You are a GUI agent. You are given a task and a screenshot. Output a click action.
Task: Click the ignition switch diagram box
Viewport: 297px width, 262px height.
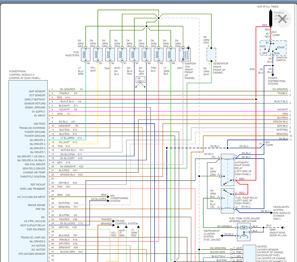(273, 48)
